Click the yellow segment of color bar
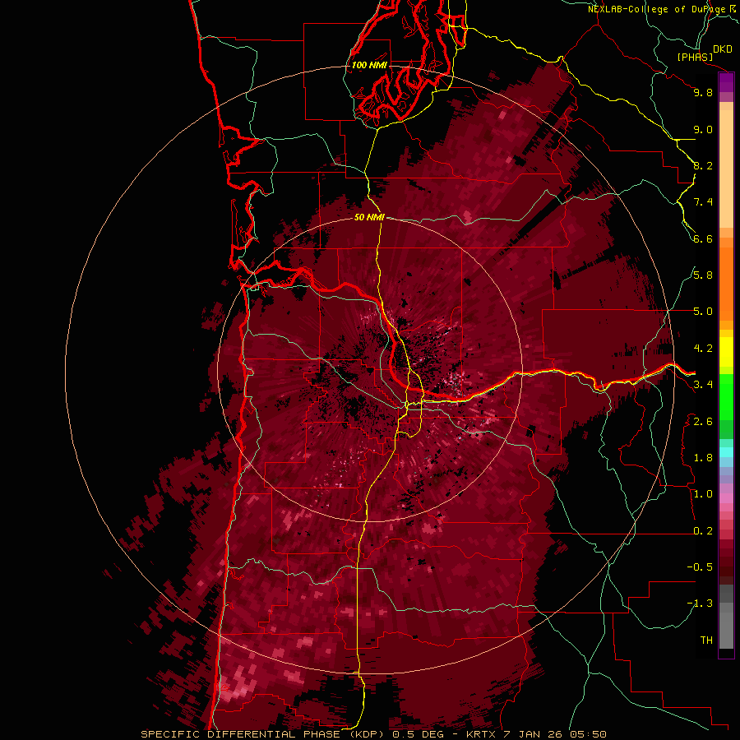 click(x=726, y=352)
